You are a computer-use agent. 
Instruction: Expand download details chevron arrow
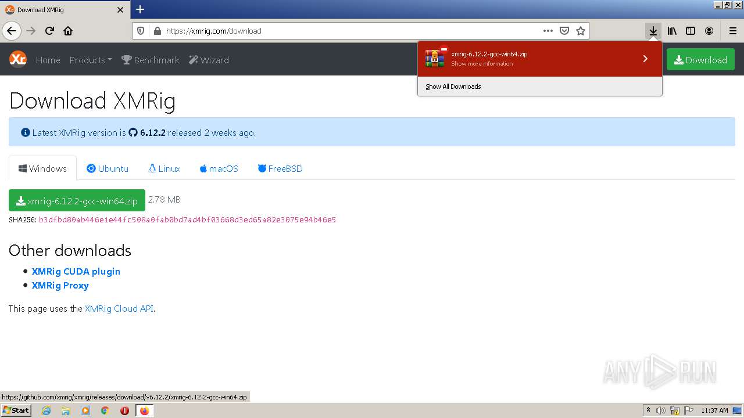[645, 59]
